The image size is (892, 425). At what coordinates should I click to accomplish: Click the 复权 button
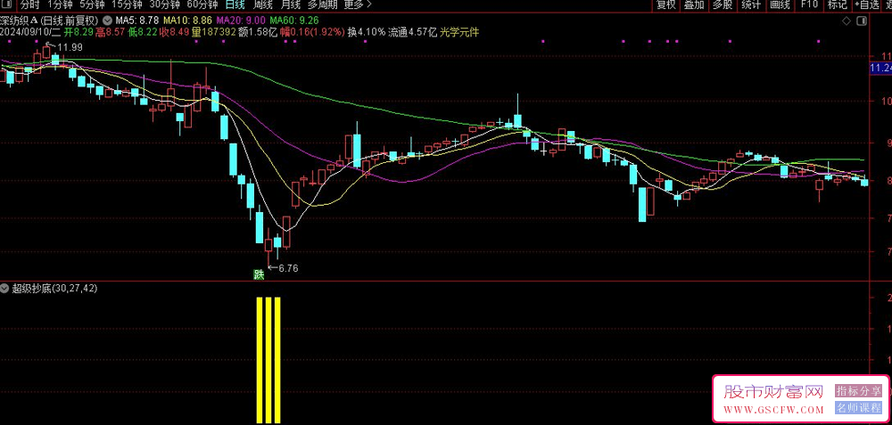coord(665,5)
